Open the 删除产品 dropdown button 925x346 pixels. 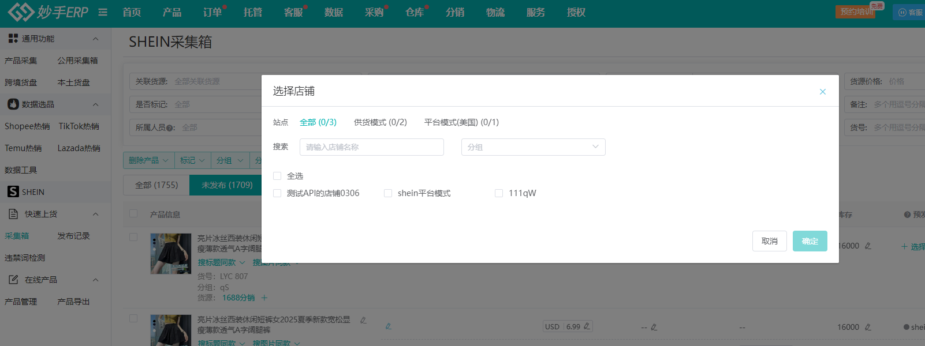pyautogui.click(x=148, y=160)
